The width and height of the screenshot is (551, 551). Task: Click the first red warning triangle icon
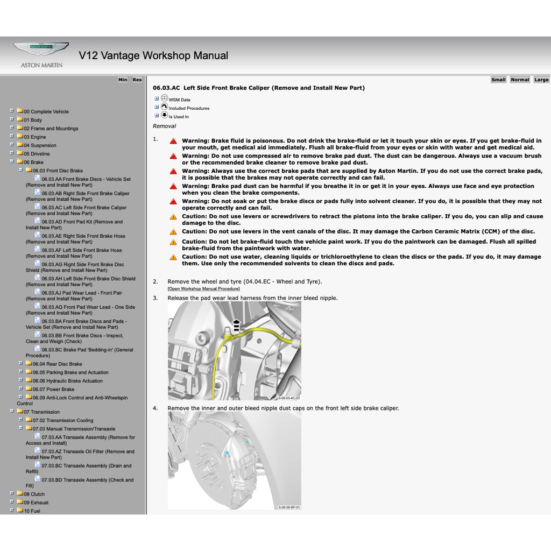[173, 141]
